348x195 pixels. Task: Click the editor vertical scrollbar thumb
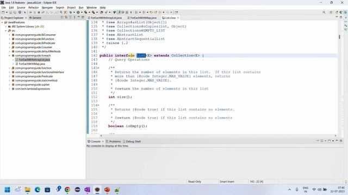[x=339, y=37]
